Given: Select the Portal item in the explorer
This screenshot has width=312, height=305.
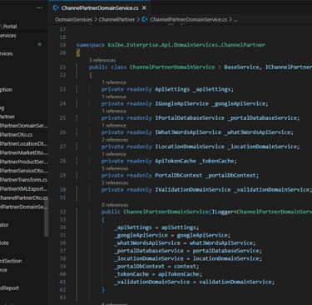Looking at the screenshot, I should pyautogui.click(x=10, y=27).
